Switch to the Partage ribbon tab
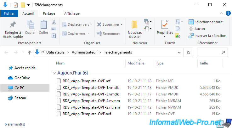The width and height of the screenshot is (232, 128). pyautogui.click(x=49, y=13)
